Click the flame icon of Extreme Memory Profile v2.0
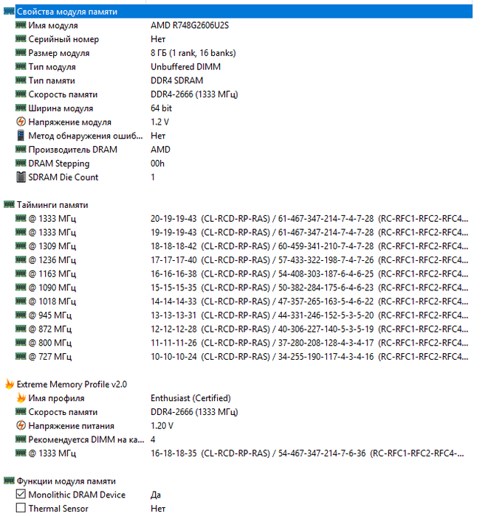Image resolution: width=485 pixels, height=516 pixels. click(9, 384)
